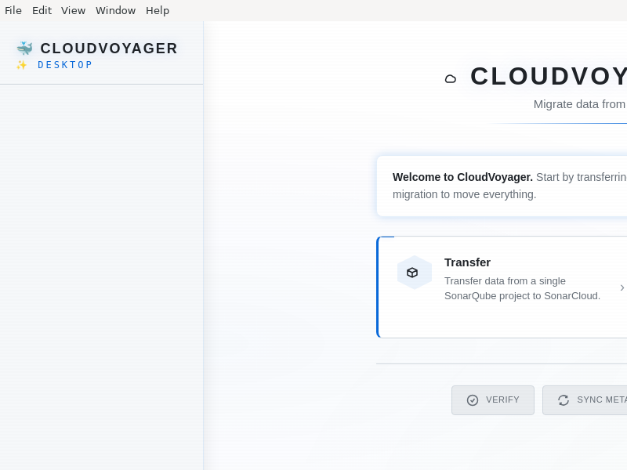627x470 pixels.
Task: Click the VERIFY button
Action: (493, 400)
